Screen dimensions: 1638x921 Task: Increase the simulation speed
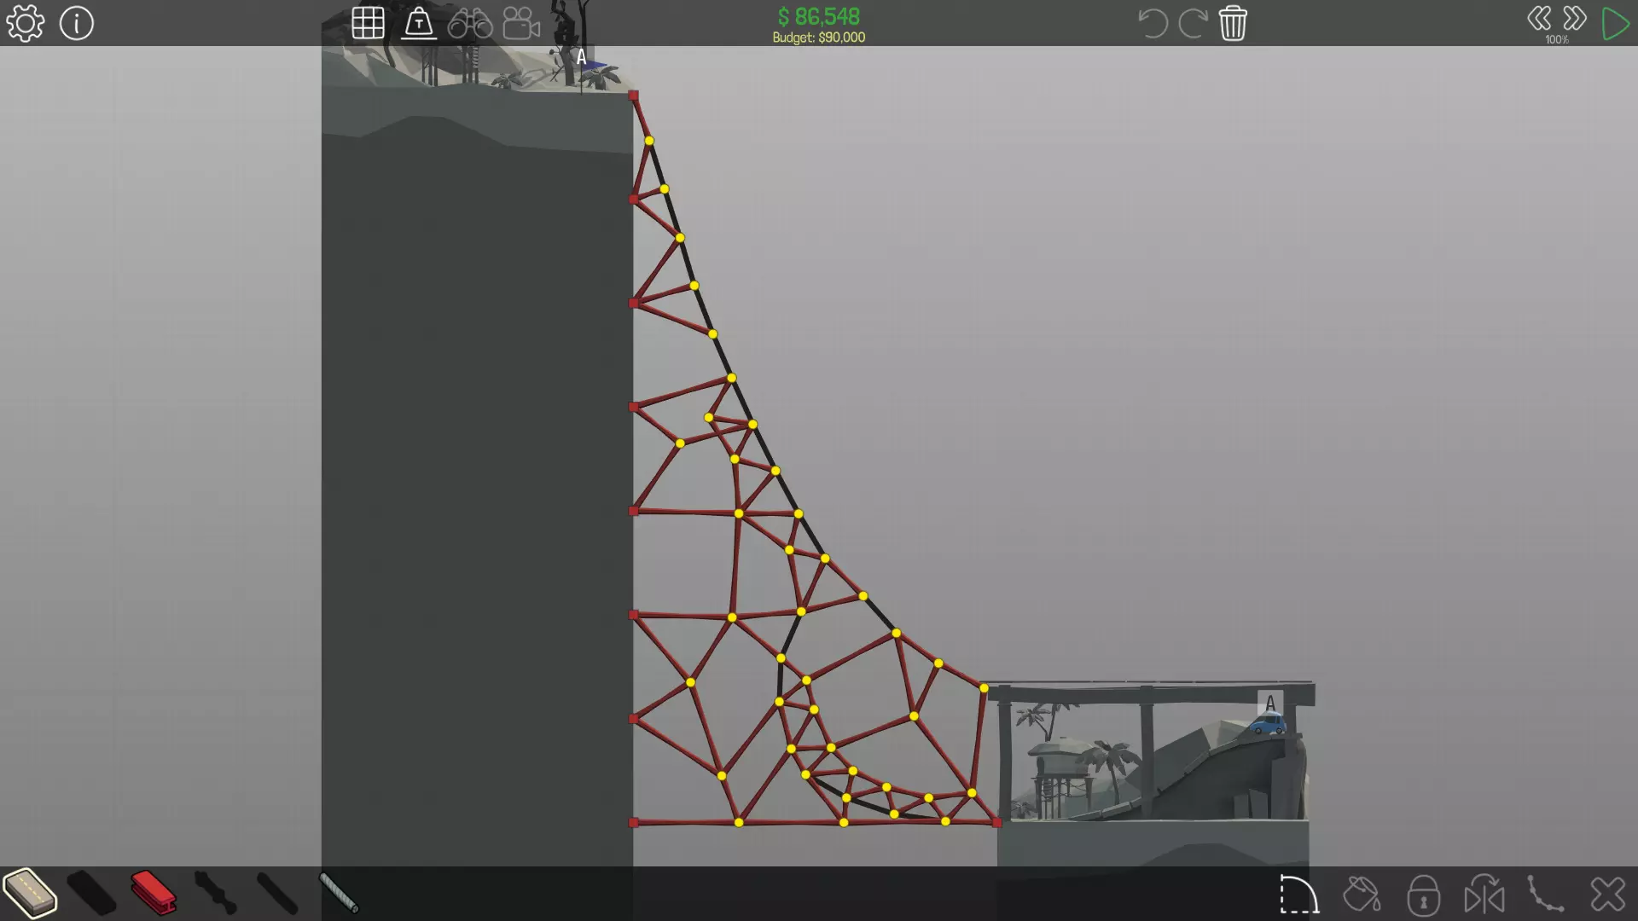(1575, 19)
